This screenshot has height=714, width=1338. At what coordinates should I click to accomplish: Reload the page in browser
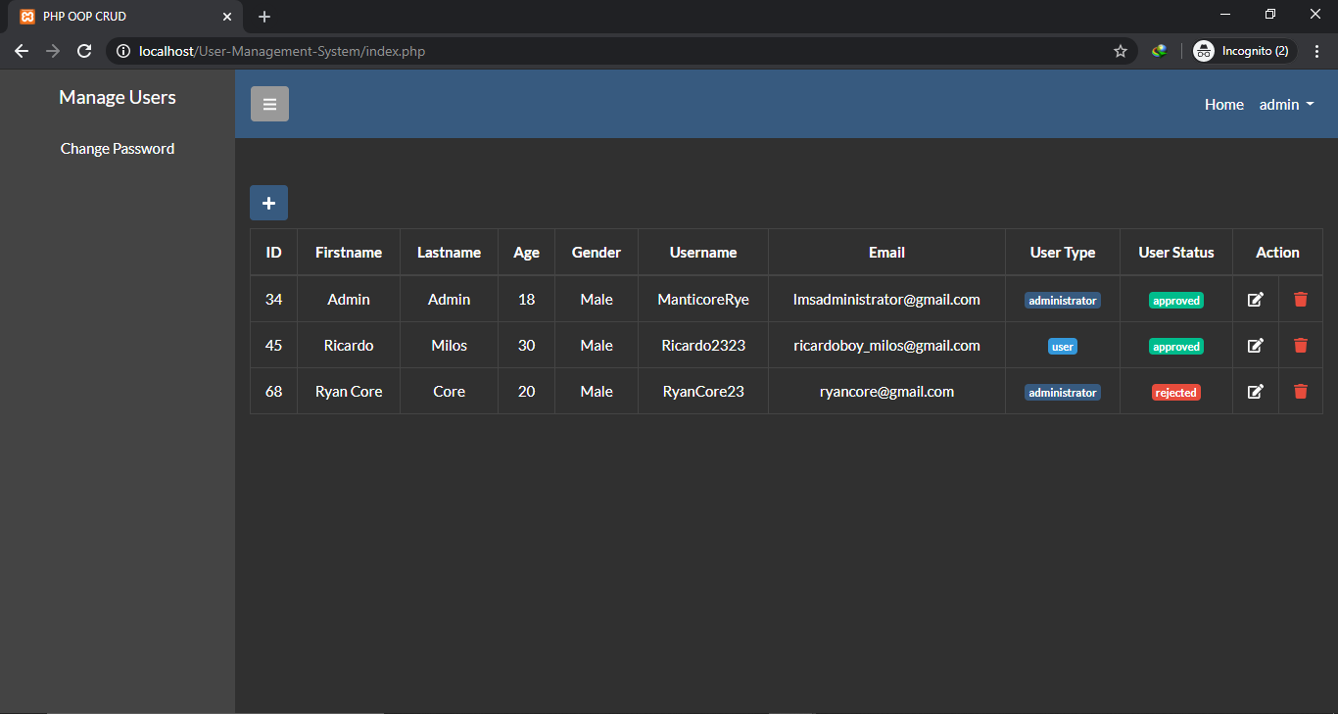pos(84,51)
